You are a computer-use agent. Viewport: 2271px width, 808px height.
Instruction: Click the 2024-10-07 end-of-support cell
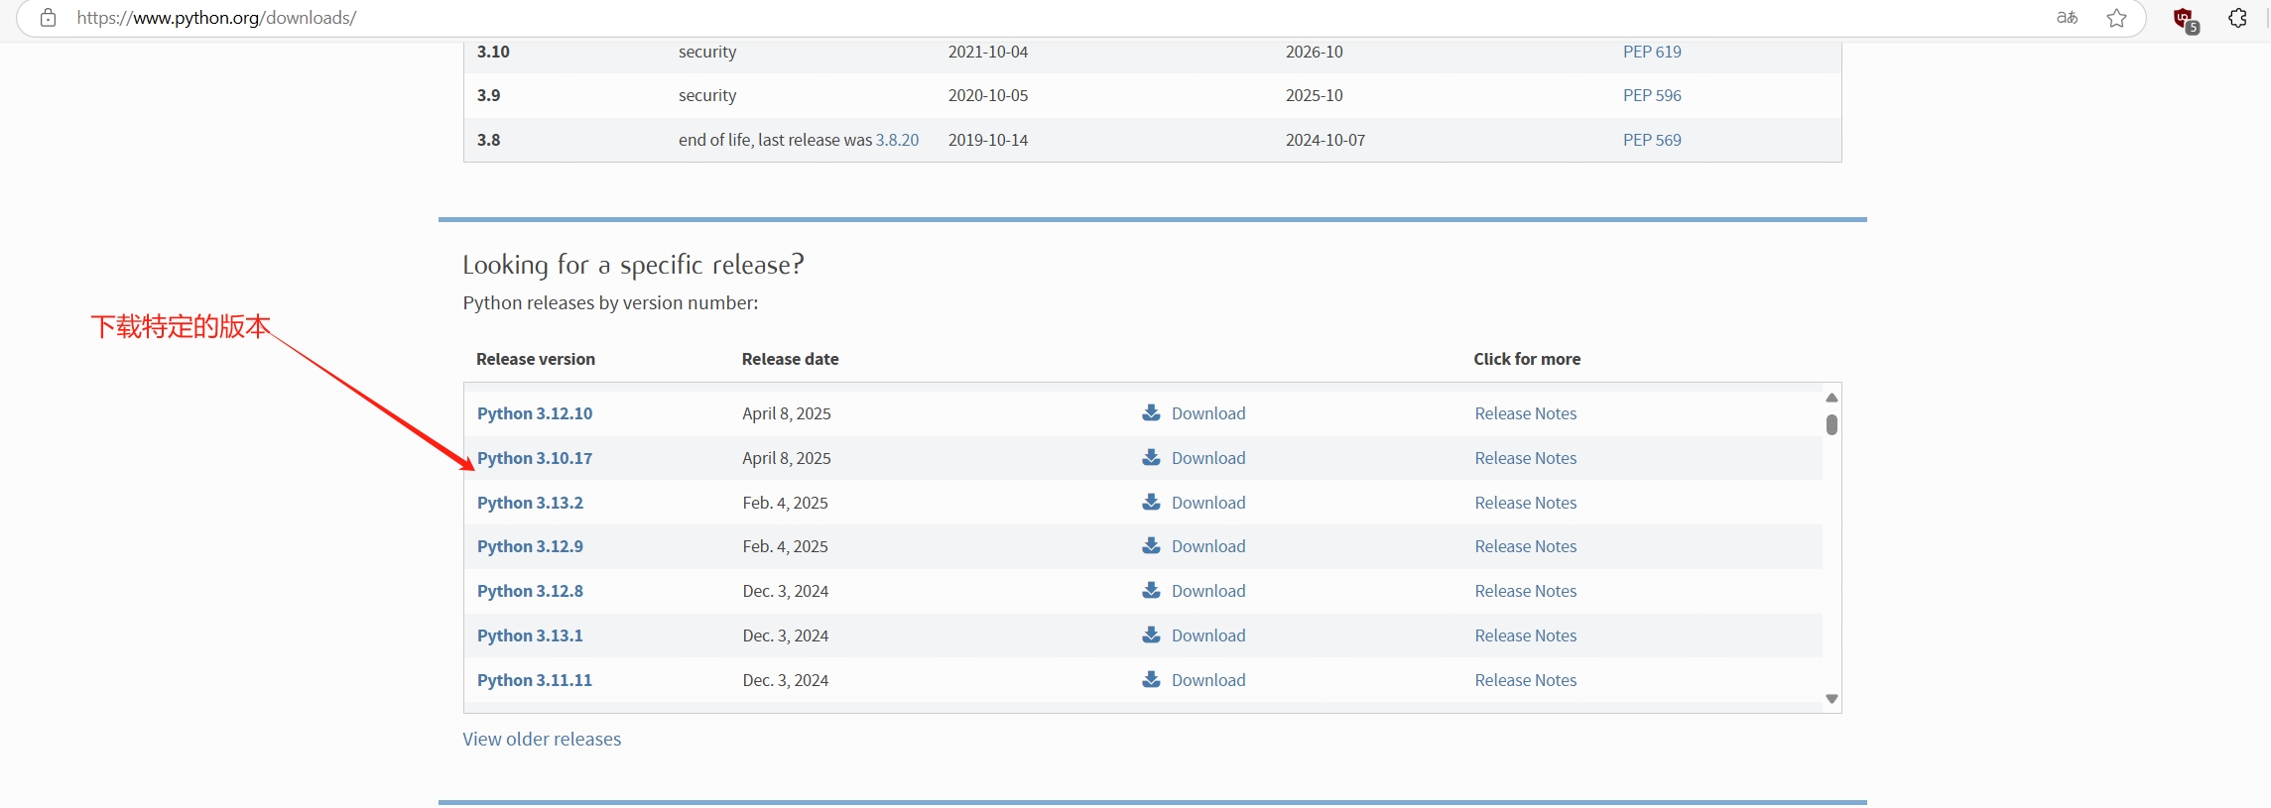(x=1325, y=140)
